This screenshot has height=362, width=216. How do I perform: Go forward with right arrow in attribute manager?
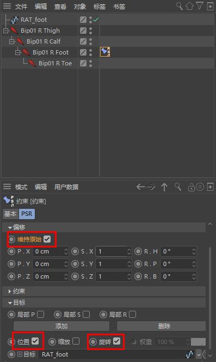151,187
